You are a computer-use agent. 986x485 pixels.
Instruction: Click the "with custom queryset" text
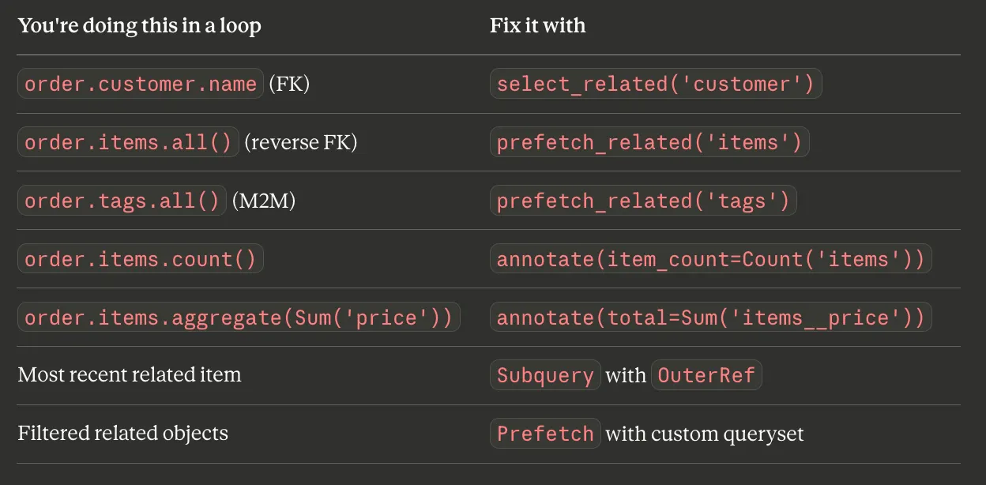704,434
